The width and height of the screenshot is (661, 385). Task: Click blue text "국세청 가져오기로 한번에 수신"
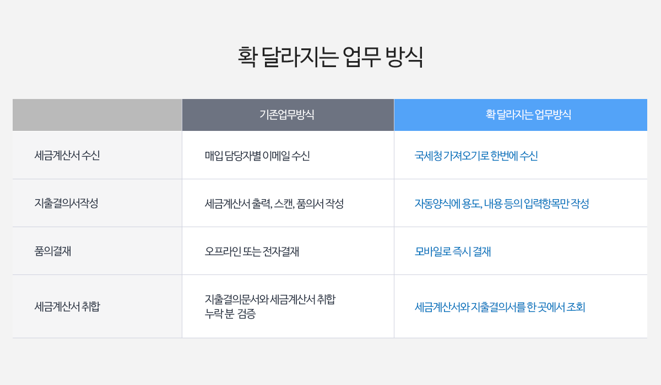click(x=476, y=156)
